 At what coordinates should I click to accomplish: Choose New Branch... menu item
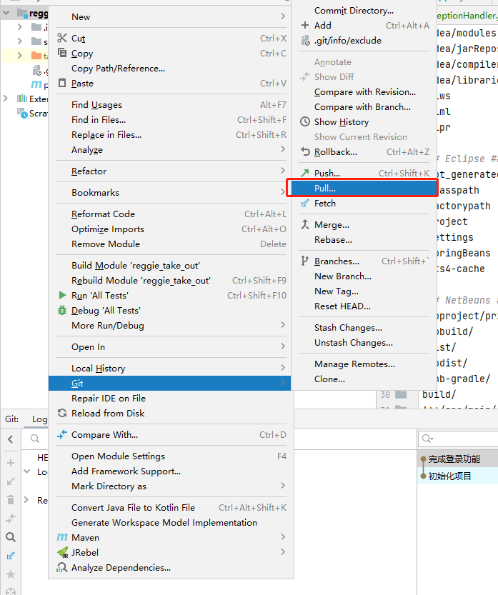(x=364, y=276)
